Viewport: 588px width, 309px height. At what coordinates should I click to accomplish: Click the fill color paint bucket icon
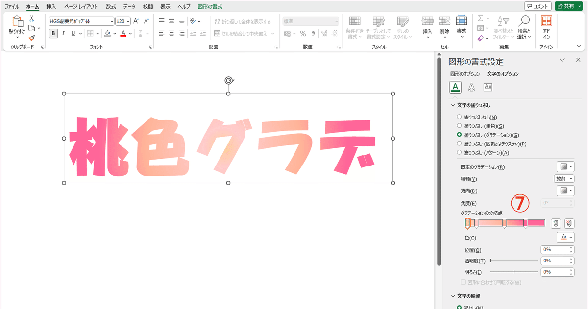(107, 33)
